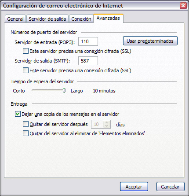Click the days number field
This screenshot has width=189, height=196.
(98, 124)
